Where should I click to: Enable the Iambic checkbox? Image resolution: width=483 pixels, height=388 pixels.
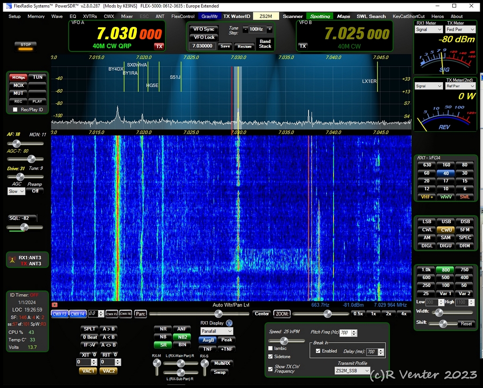coord(270,348)
